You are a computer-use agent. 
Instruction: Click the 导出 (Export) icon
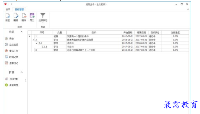(x=32, y=16)
